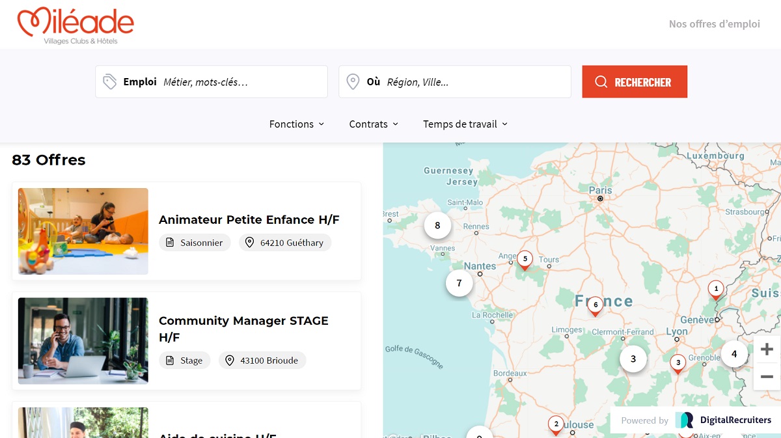Click the Community Manager offer photo thumbnail
Screen dimensions: 781x438
83,341
